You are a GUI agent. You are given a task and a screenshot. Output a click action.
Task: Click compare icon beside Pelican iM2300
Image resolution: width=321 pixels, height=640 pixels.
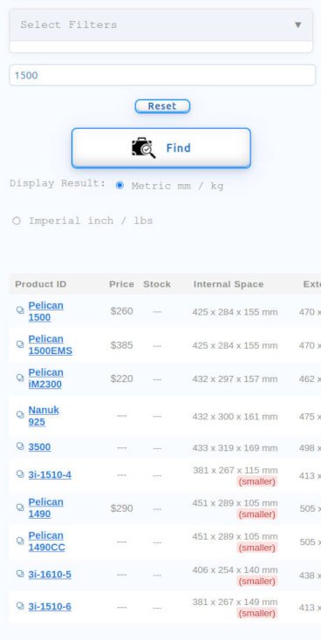(x=20, y=378)
